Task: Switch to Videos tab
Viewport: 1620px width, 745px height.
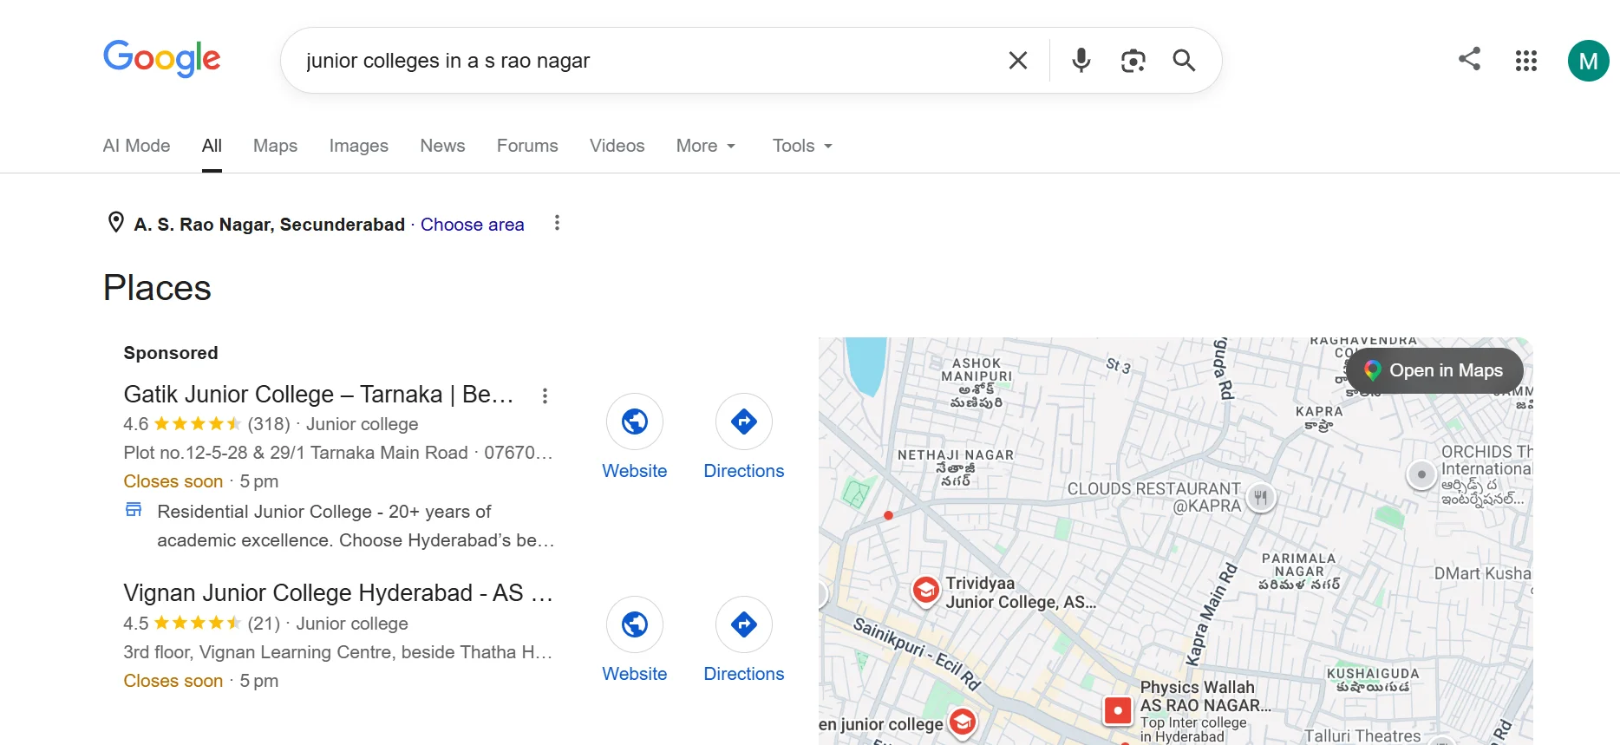Action: (617, 146)
